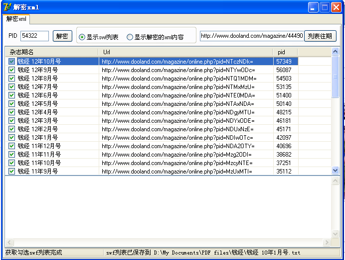Click the 解密 button
Image resolution: width=345 pixels, height=260 pixels.
(x=62, y=36)
